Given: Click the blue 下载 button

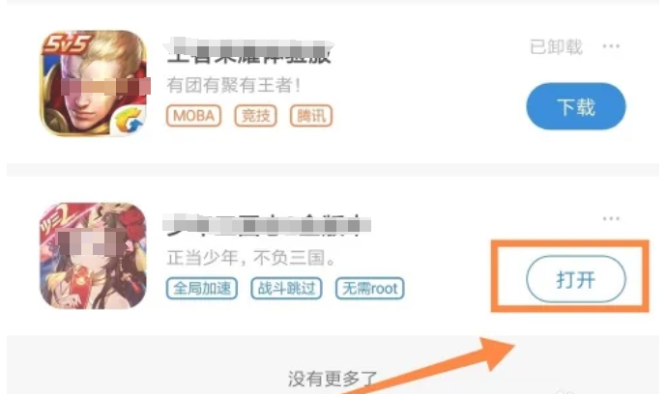Looking at the screenshot, I should coord(576,106).
